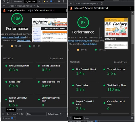The image size is (135, 122).
Task: Select the inspect element icon in left DevTools
Action: coord(4,1)
